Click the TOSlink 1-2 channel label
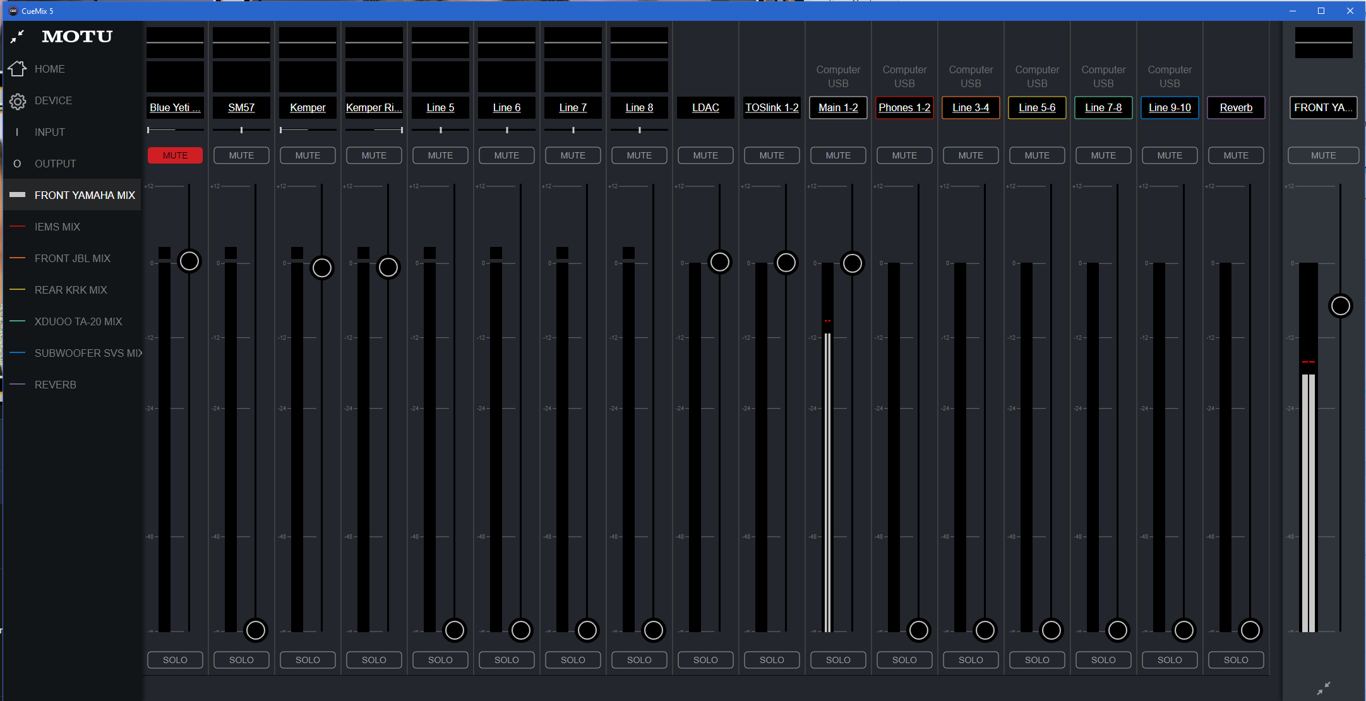 (x=772, y=107)
